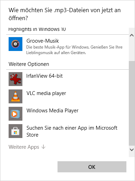Select the Windows Media Player icon

tap(15, 114)
